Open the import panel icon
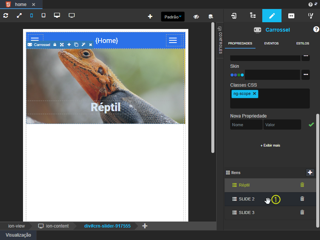Screen dimensions: 320x240 pos(234,16)
